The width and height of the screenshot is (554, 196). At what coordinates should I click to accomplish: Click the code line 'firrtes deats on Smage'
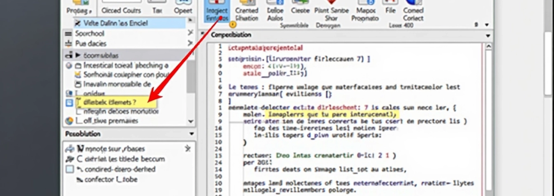tap(294, 169)
